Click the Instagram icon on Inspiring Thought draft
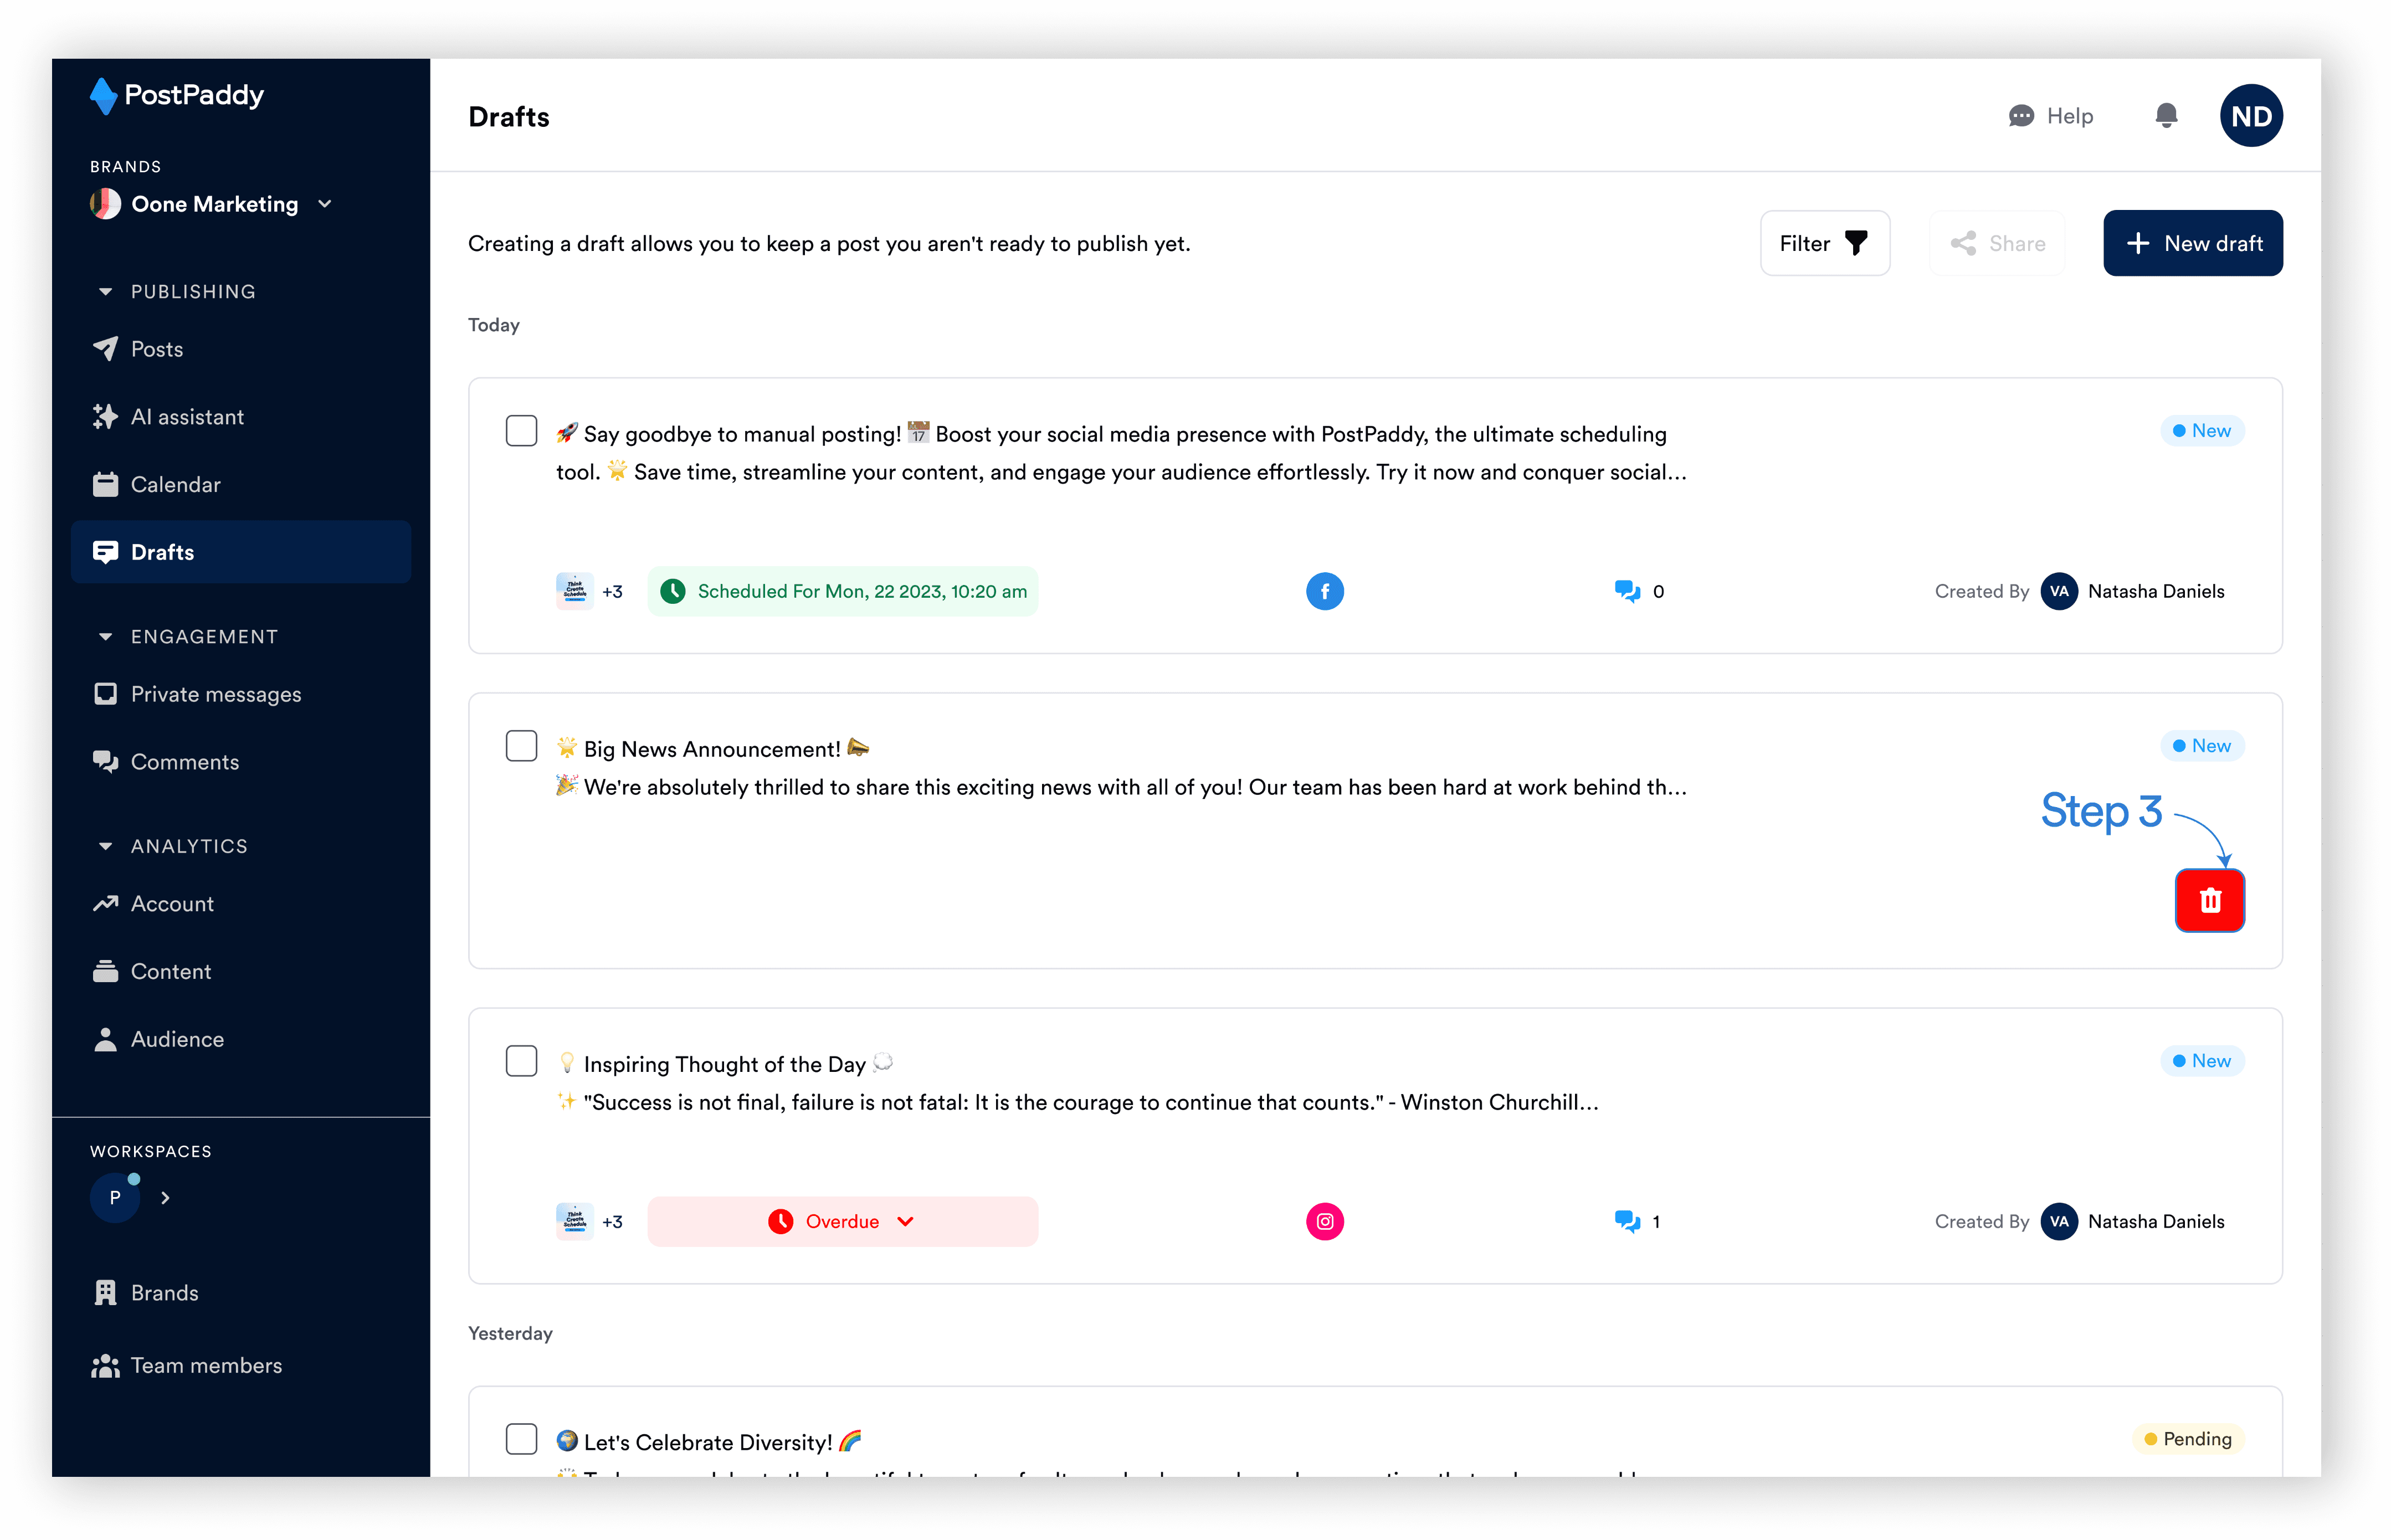Screen dimensions: 2391x1540 pos(1324,1221)
